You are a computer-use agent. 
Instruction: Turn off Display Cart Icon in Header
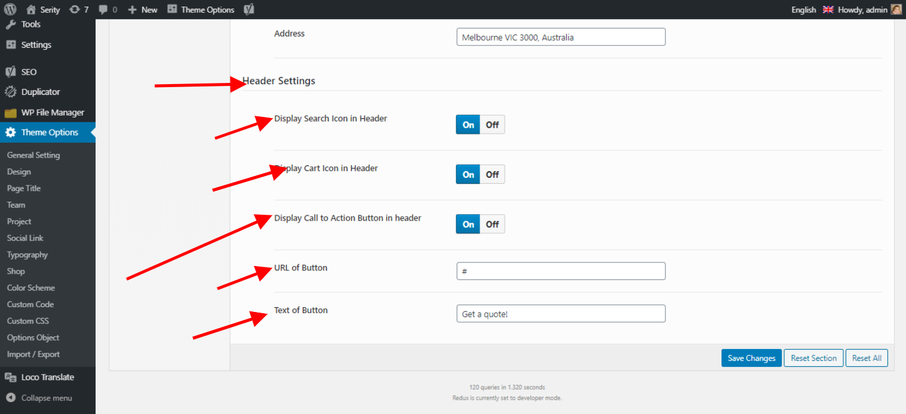point(492,175)
